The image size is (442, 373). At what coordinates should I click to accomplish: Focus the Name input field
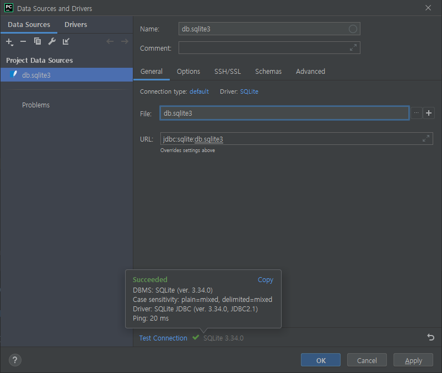[269, 29]
